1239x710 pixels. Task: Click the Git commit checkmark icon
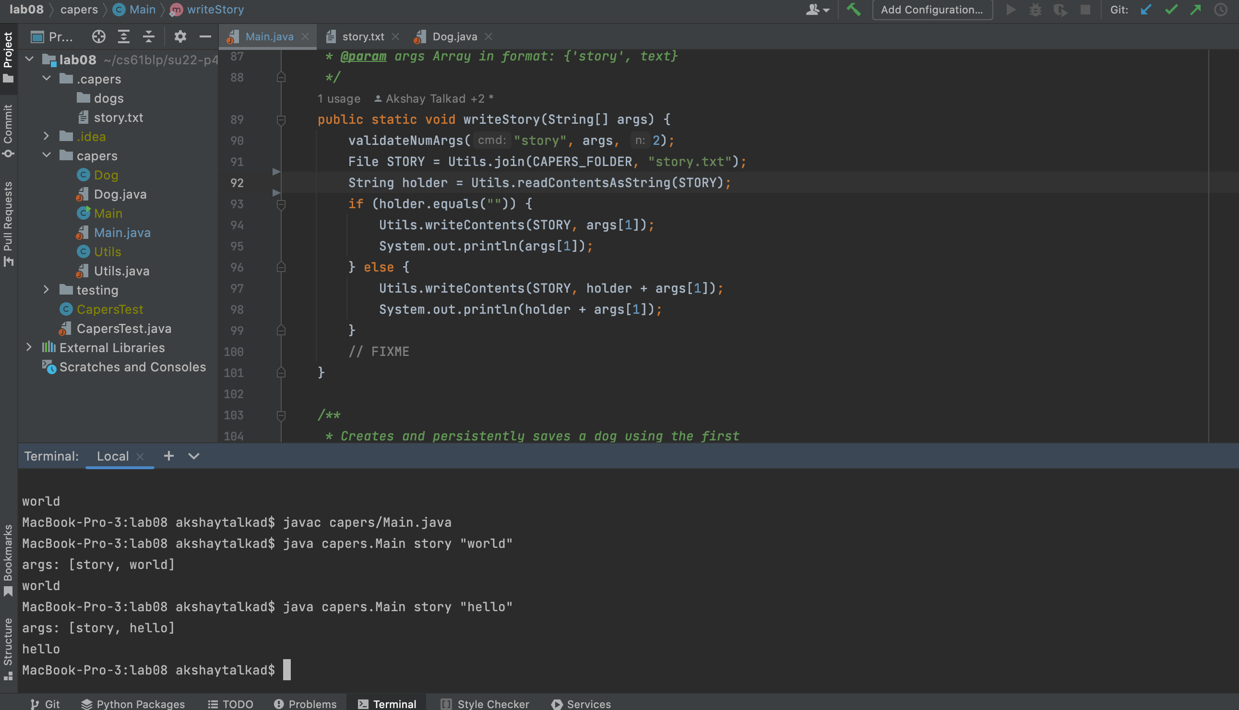click(1171, 10)
